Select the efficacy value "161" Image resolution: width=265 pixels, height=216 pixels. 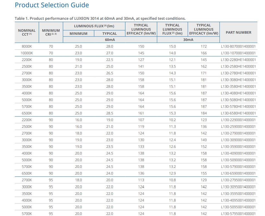click(x=141, y=113)
